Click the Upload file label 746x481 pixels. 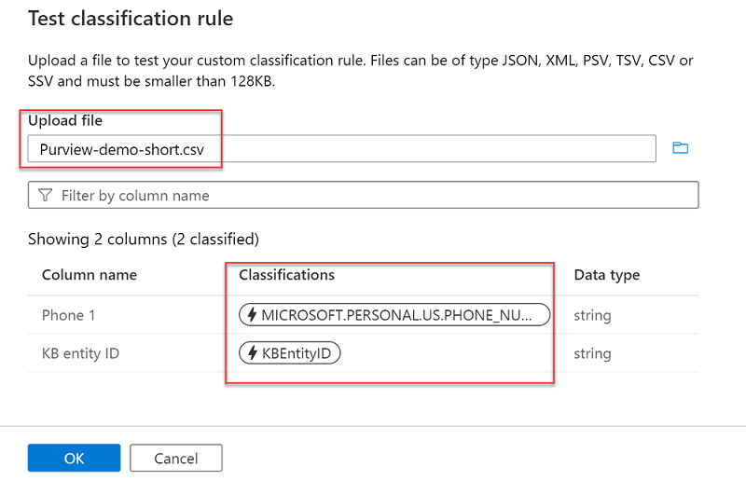coord(65,121)
